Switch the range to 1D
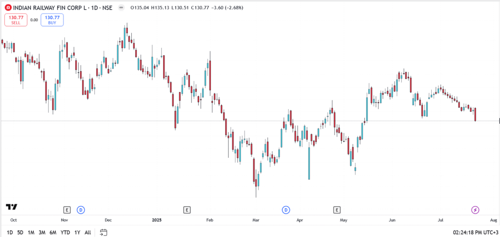 (x=10, y=232)
